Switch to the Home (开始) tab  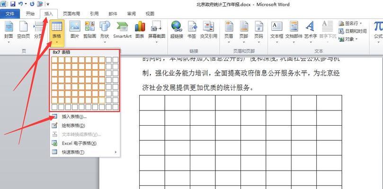point(30,14)
